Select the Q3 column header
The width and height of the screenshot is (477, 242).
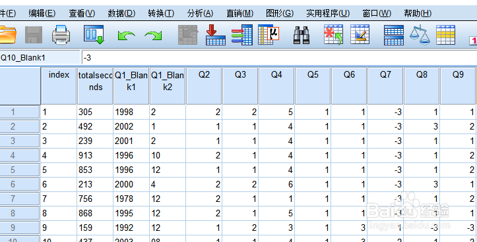coord(240,86)
